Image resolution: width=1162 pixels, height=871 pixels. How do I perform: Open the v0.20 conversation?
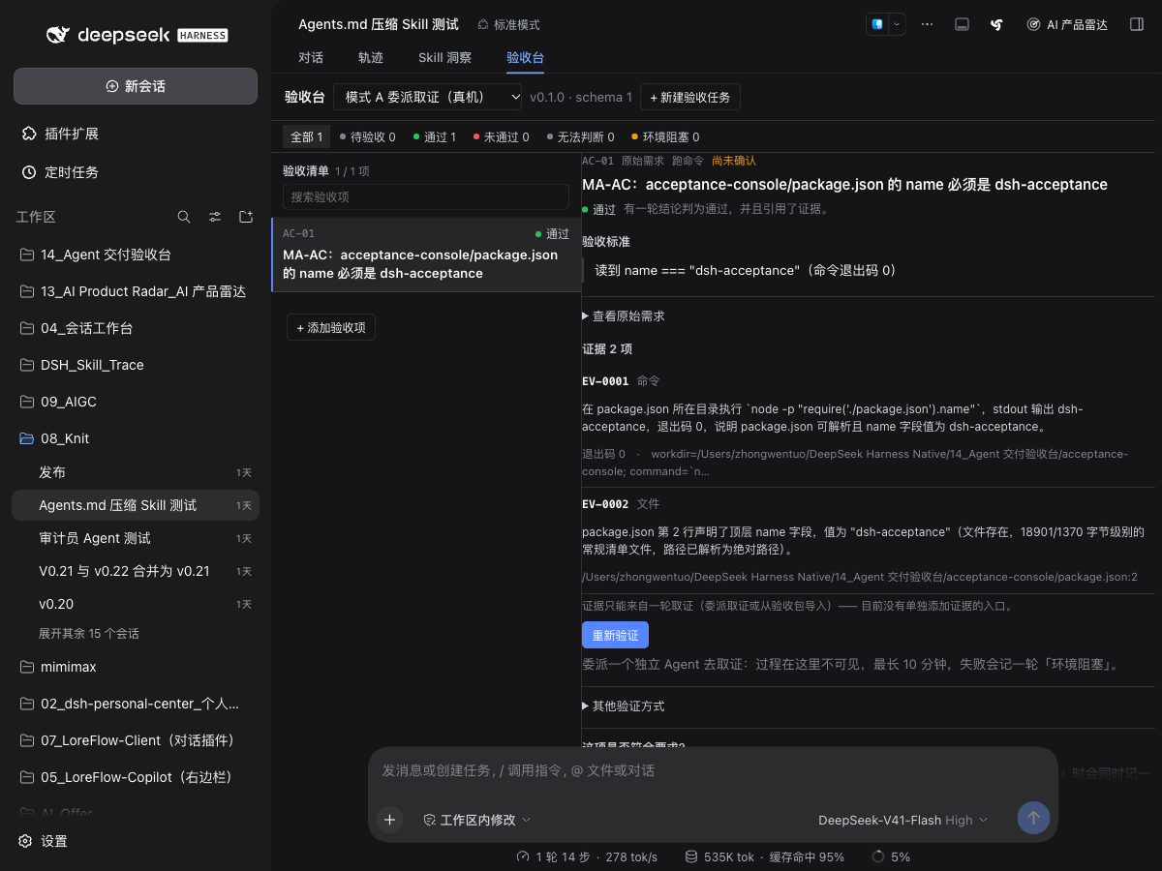[x=136, y=604]
